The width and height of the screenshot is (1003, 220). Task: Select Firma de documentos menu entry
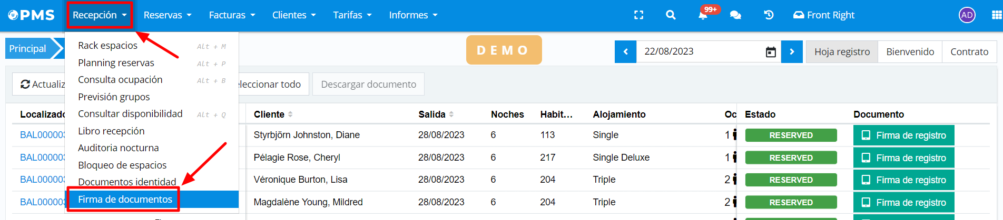[x=125, y=200]
